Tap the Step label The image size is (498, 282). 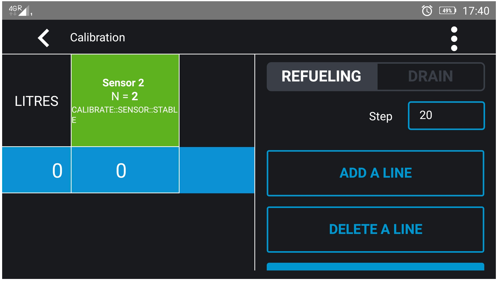pos(380,117)
